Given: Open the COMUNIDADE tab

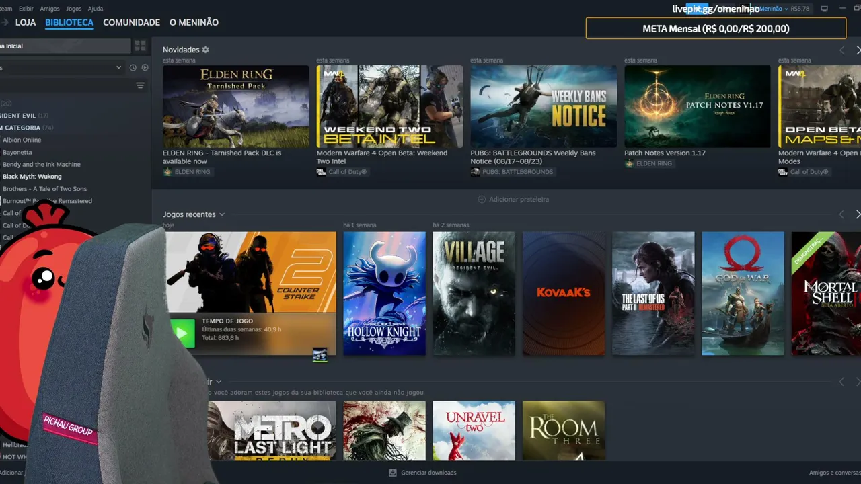Looking at the screenshot, I should coord(131,22).
